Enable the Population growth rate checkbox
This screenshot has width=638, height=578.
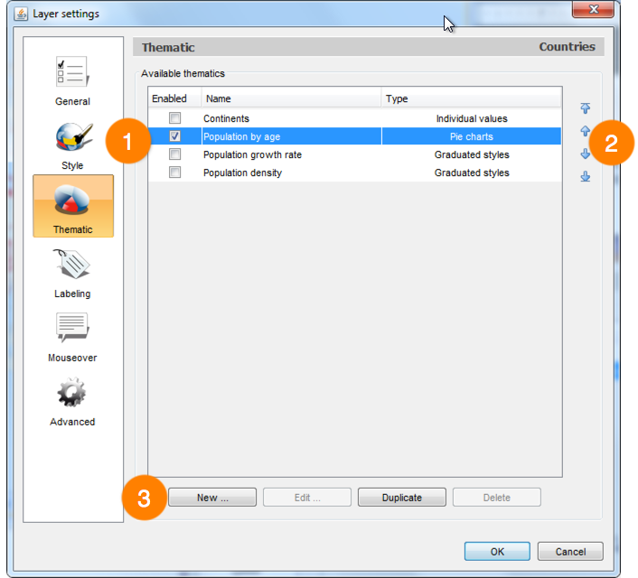(x=175, y=154)
